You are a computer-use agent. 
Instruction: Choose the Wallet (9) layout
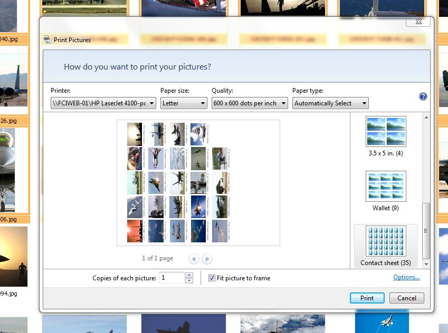(x=385, y=191)
